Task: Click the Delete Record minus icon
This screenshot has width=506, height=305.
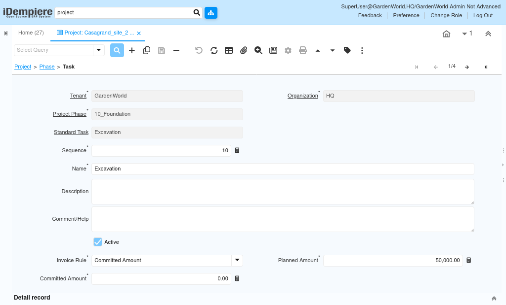Action: click(176, 50)
